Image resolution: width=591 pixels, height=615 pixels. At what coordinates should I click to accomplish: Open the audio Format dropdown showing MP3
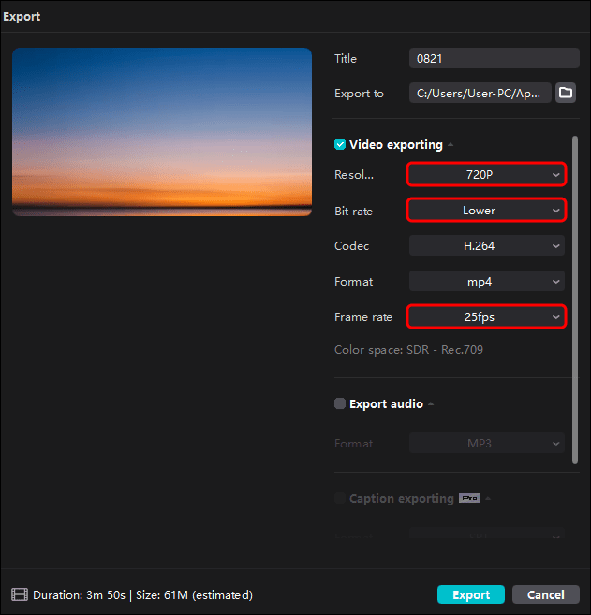coord(486,444)
